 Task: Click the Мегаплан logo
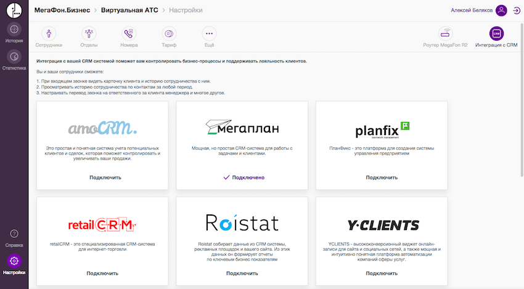pos(242,128)
